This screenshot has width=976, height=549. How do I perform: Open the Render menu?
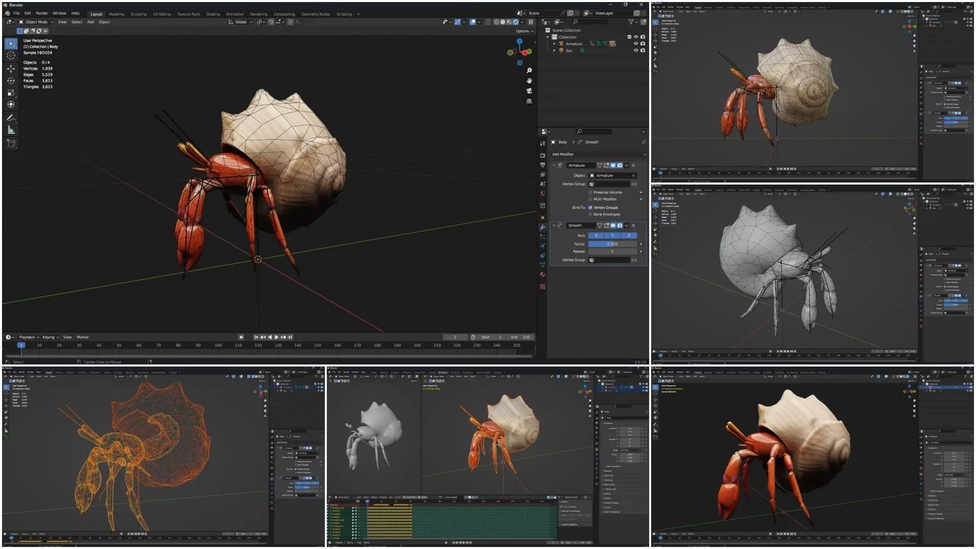42,13
